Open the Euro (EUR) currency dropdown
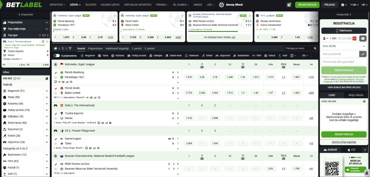This screenshot has height=177, width=370. pos(344,46)
